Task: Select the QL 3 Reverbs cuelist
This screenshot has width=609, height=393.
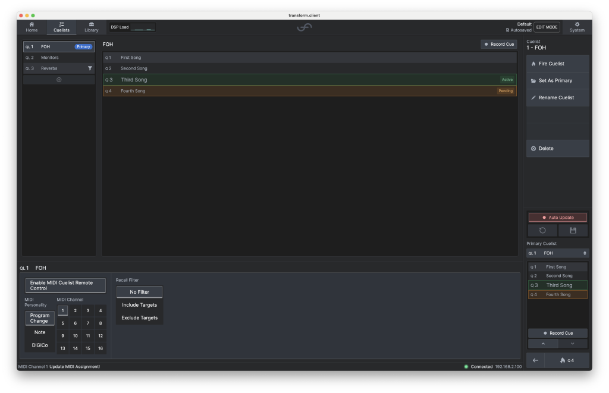Action: [x=59, y=68]
